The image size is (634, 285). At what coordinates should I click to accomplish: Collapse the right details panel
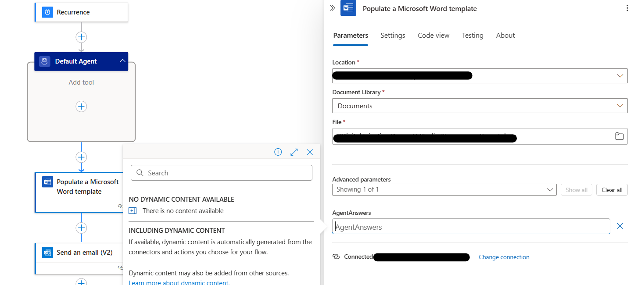pyautogui.click(x=332, y=8)
